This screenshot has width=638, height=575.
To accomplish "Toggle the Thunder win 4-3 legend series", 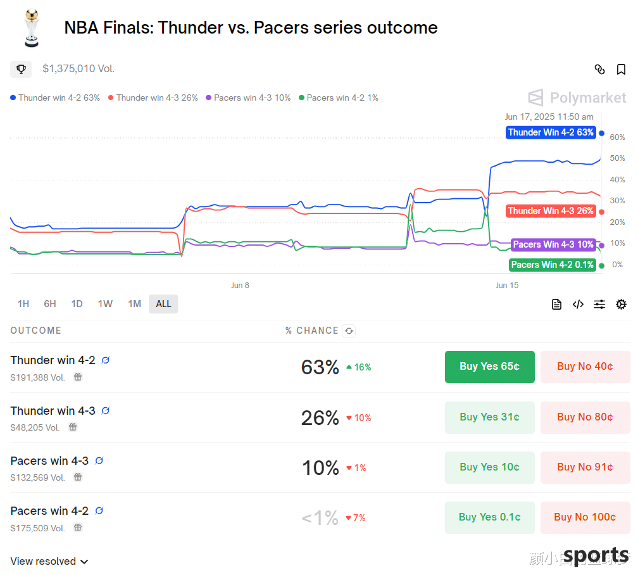I will [x=153, y=98].
